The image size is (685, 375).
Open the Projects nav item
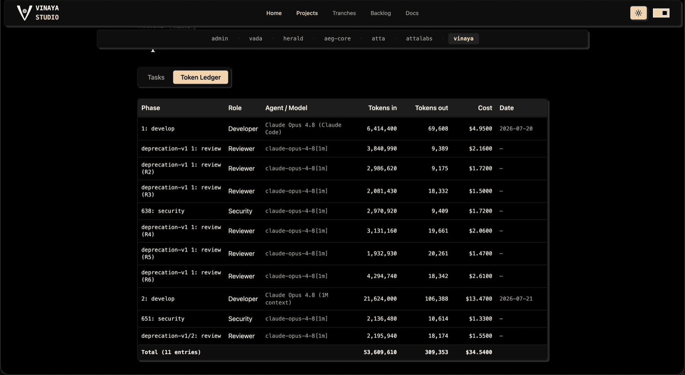click(x=307, y=13)
